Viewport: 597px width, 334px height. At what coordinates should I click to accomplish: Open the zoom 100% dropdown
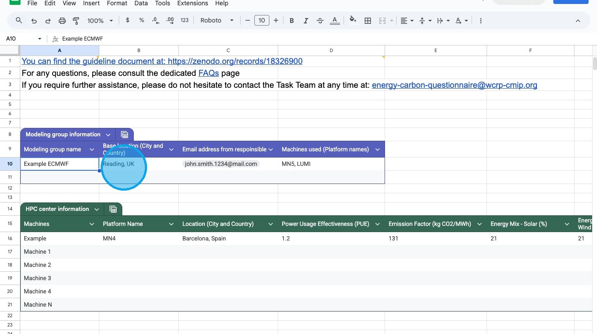(x=100, y=21)
